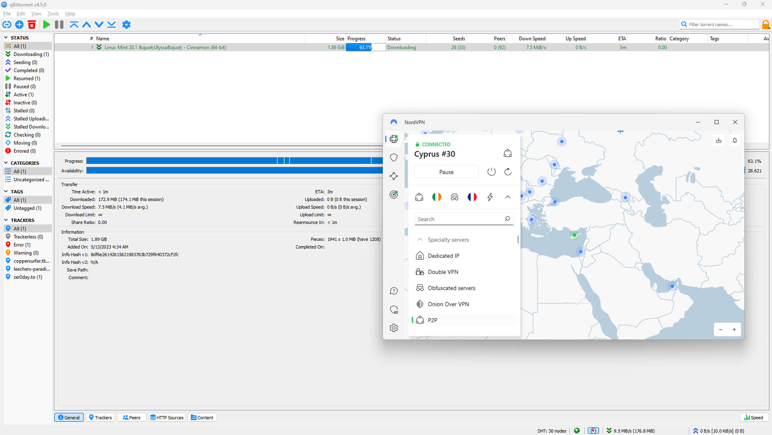Open the File menu
The height and width of the screenshot is (435, 772).
click(x=7, y=14)
